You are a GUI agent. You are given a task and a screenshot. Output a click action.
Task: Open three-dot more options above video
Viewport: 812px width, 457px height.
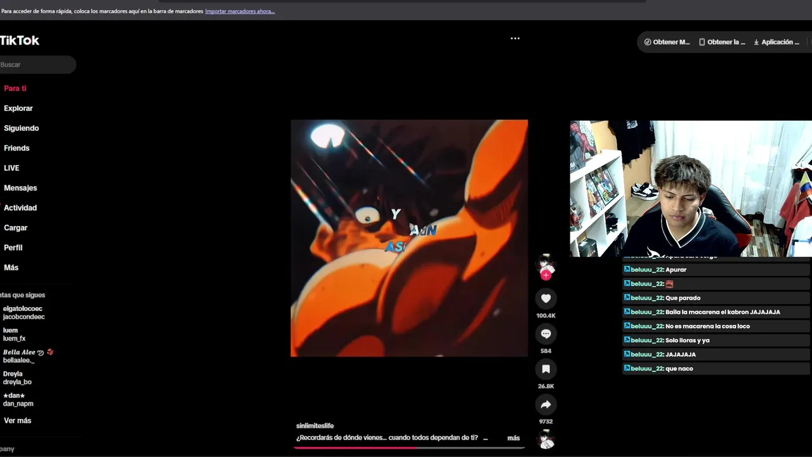pyautogui.click(x=515, y=38)
